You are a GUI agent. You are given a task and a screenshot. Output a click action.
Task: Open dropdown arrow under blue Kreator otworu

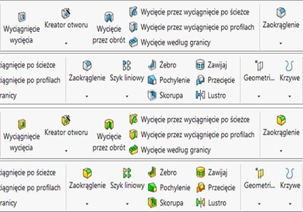[66, 43]
